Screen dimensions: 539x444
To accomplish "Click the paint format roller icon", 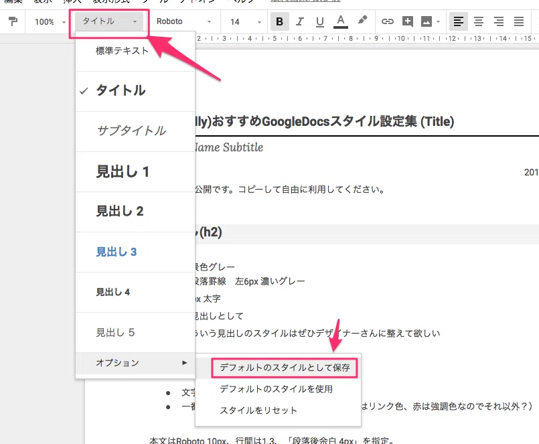I will point(13,21).
